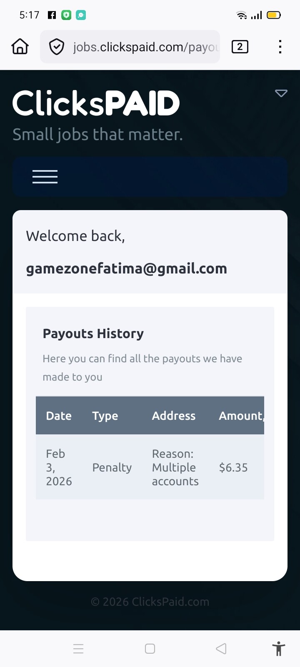Open Android recent apps menu button
This screenshot has height=667, width=300.
tap(78, 649)
